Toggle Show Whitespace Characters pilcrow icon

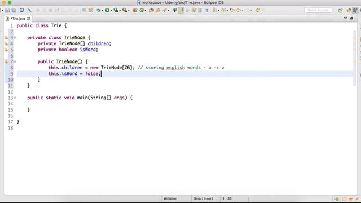click(207, 10)
